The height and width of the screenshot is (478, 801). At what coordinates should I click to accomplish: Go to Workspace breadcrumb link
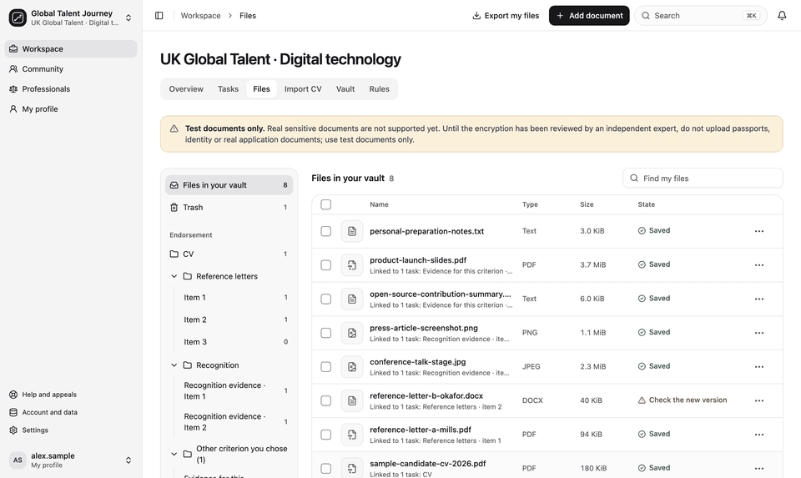click(x=200, y=16)
